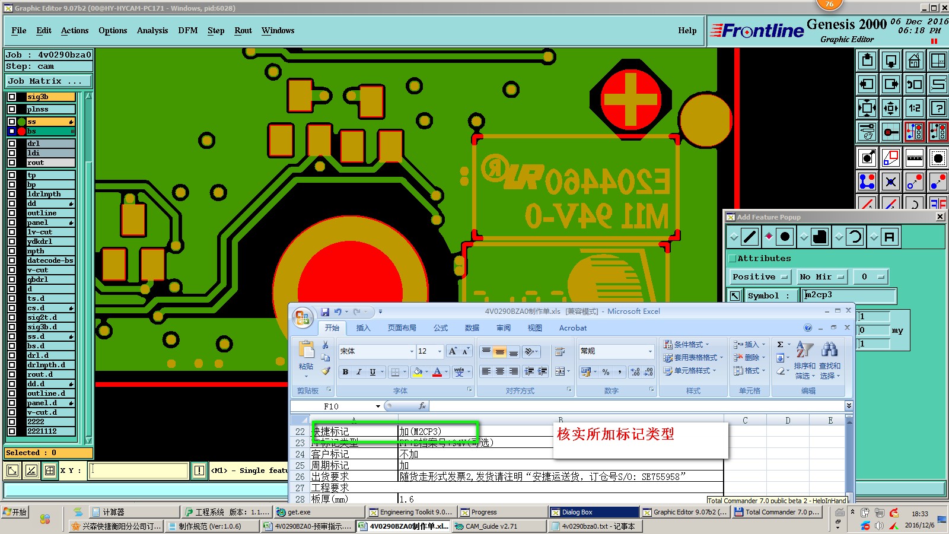Click the pan-left arrow box icon
The height and width of the screenshot is (534, 949).
click(x=867, y=84)
